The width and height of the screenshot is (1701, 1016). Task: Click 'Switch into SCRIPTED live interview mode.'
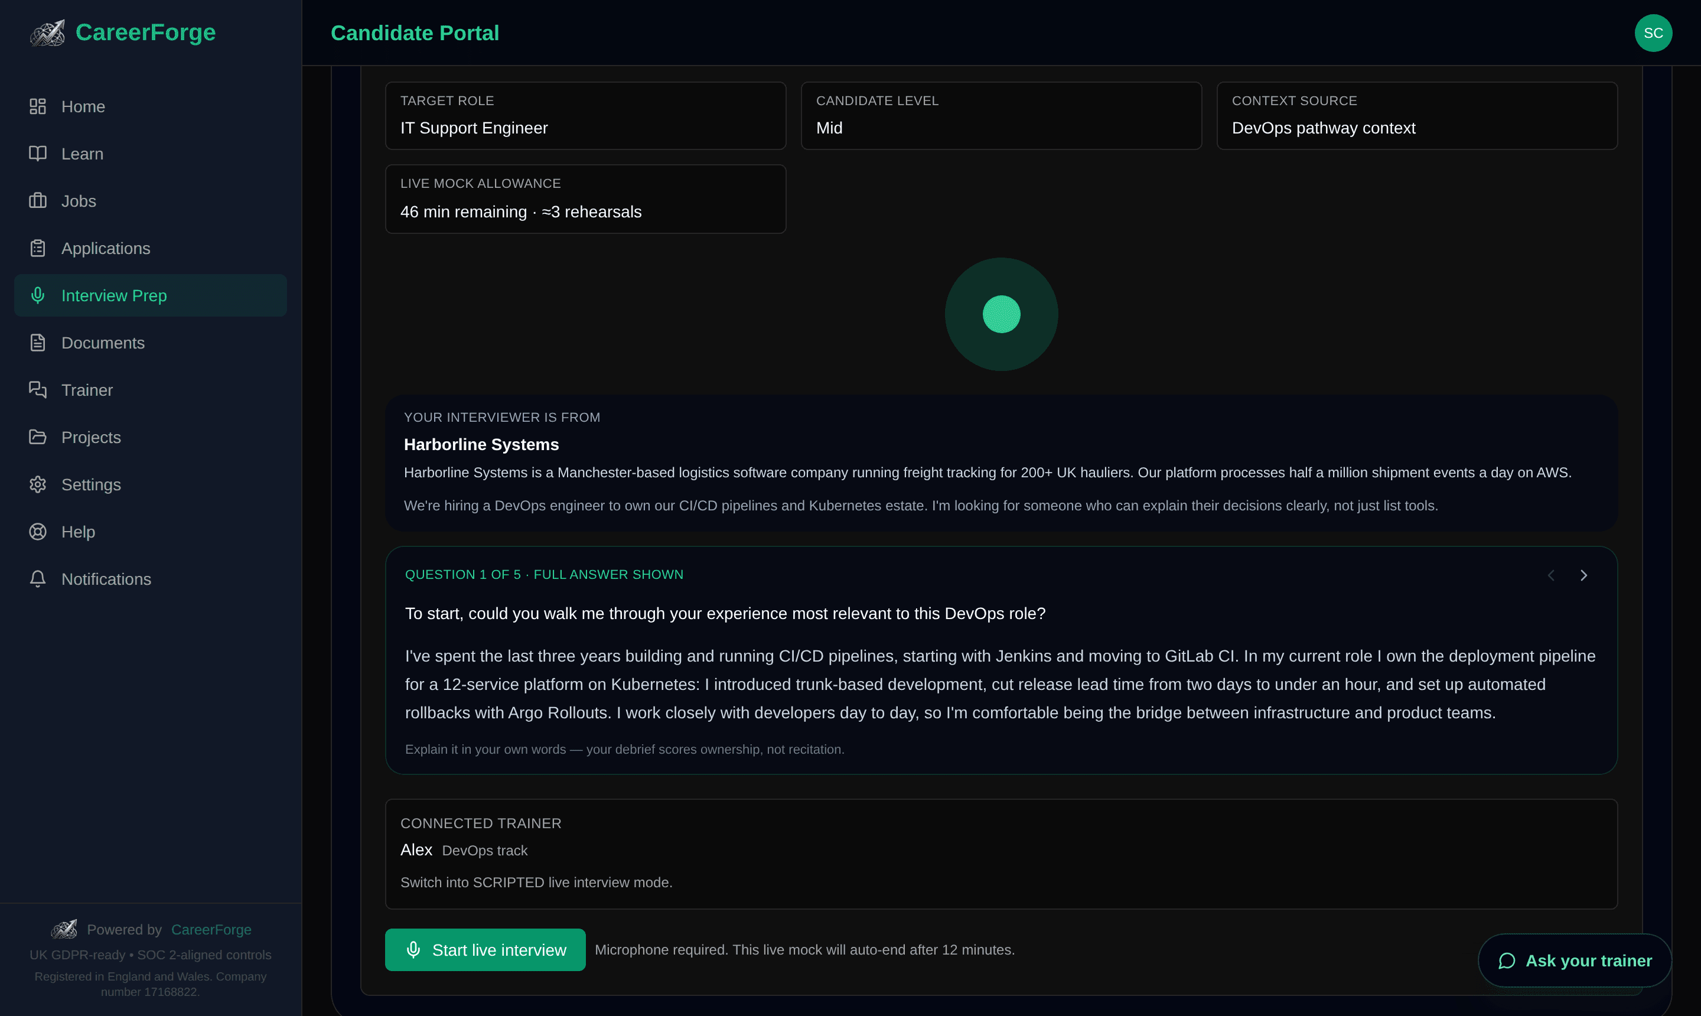point(537,883)
